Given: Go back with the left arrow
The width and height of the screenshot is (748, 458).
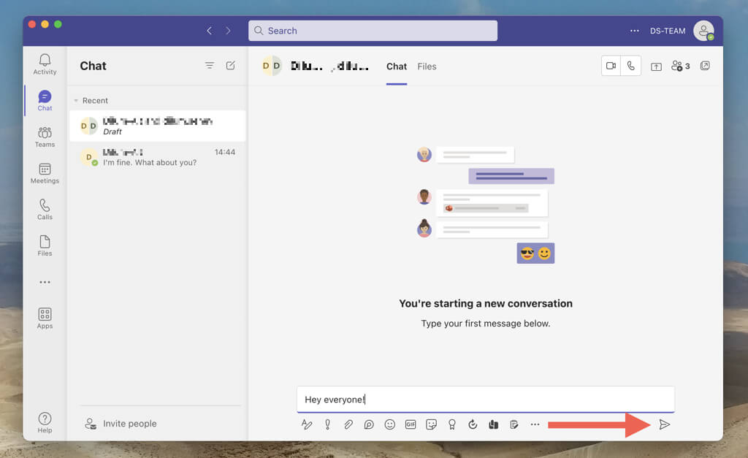Looking at the screenshot, I should 209,31.
